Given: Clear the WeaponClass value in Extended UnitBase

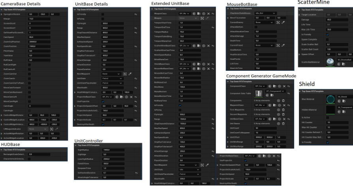Looking at the screenshot, I should point(208,14).
